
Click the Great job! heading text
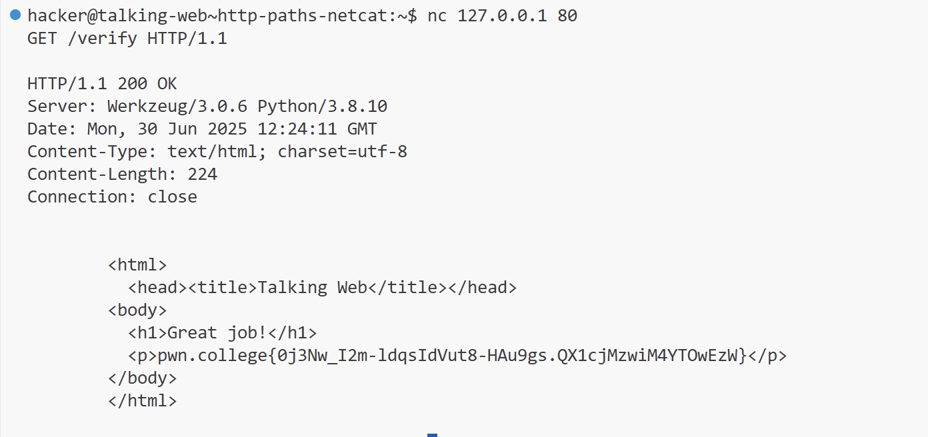[x=217, y=333]
